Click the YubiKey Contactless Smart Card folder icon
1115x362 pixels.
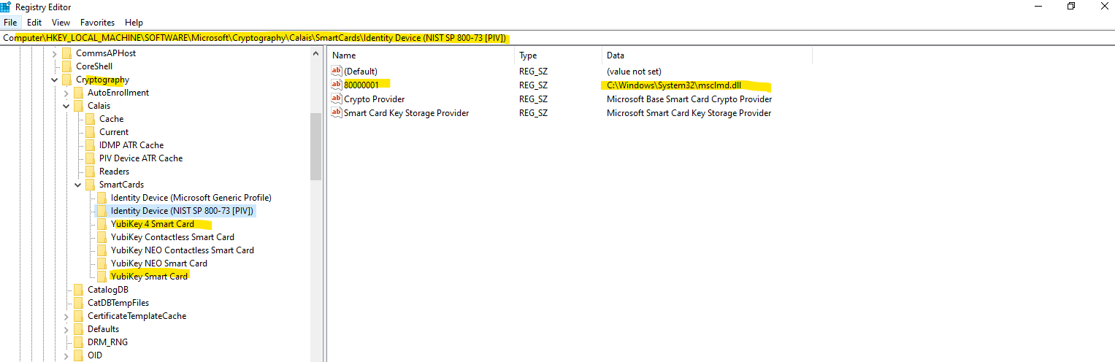(x=102, y=237)
